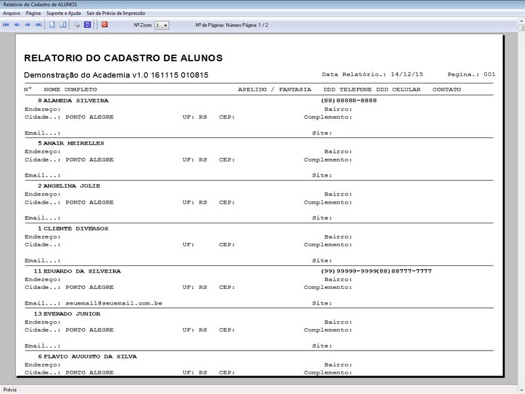This screenshot has height=394, width=525.
Task: Click the name EVERADO JUNIOR
Action: point(72,314)
